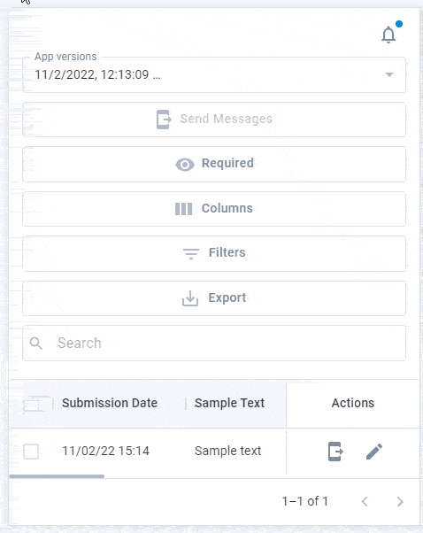Click the horizontal table scrollbar
423x533 pixels.
coord(57,476)
